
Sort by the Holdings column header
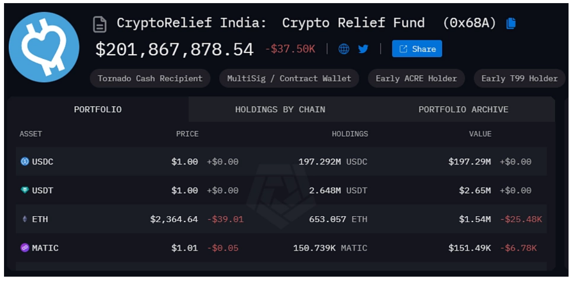(x=350, y=134)
